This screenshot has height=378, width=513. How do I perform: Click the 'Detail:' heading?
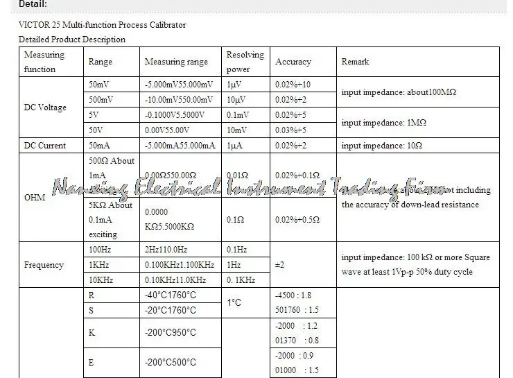(x=33, y=4)
